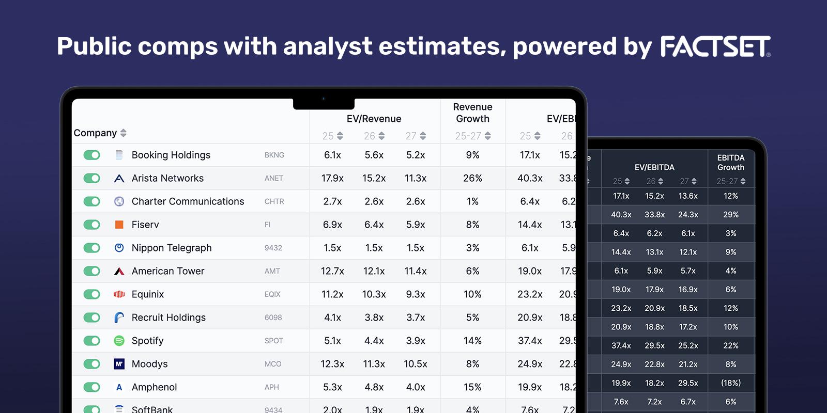Viewport: 827px width, 413px height.
Task: Sort by the Company column arrows
Action: click(123, 133)
